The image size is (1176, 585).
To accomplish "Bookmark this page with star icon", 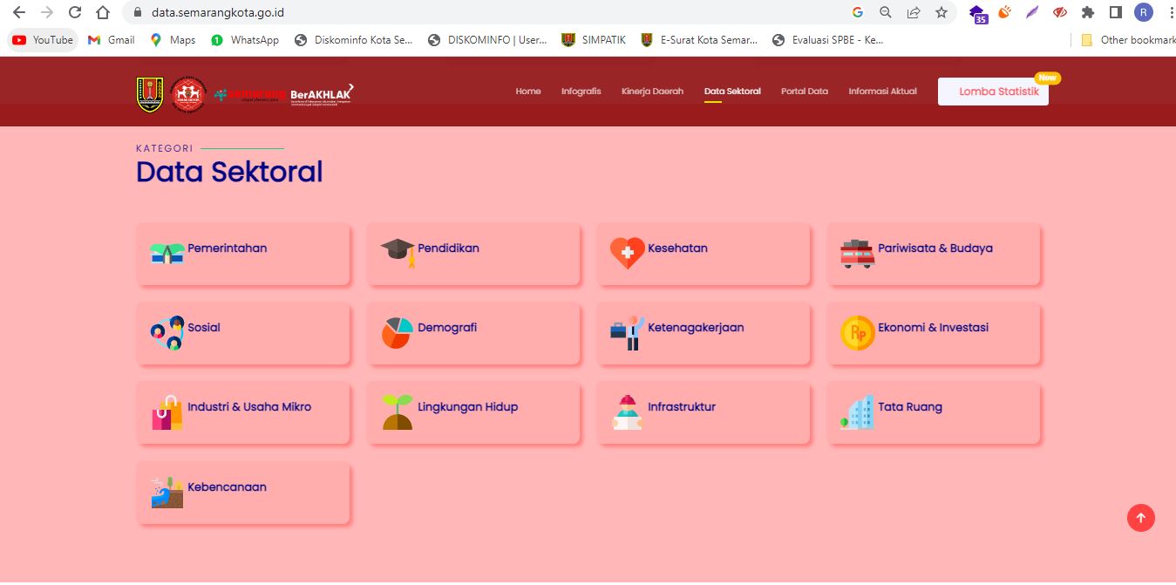I will coord(941,12).
